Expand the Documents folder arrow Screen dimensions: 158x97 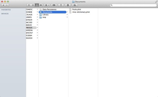[x=67, y=12]
